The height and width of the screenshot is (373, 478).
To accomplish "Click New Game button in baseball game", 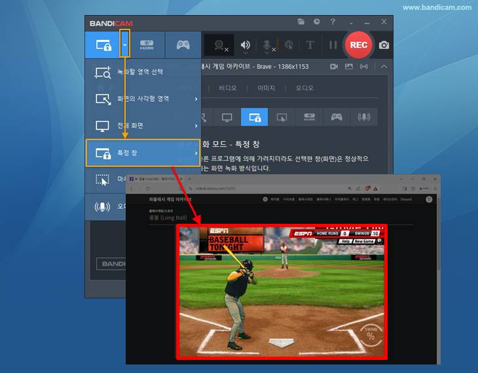I will click(363, 241).
